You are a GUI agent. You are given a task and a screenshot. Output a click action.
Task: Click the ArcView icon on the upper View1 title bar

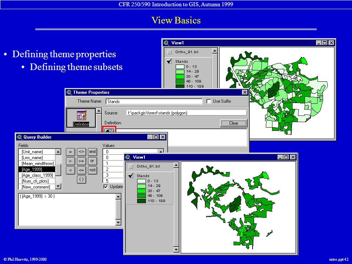(166, 43)
